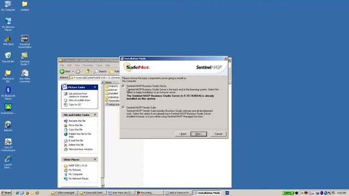This screenshot has height=196, width=349.
Task: Switch to Start Here.doc taskbar button
Action: click(121, 193)
